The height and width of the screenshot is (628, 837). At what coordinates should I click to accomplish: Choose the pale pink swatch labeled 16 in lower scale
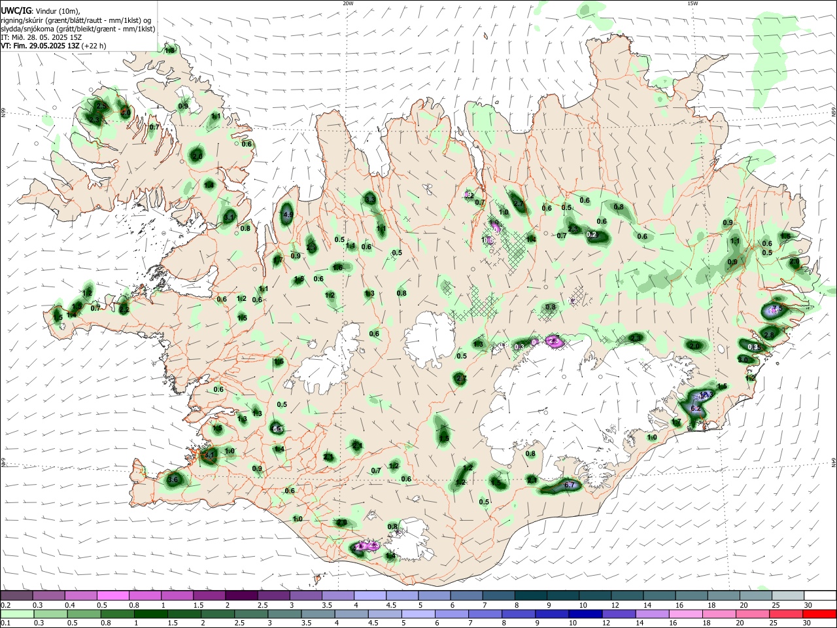[x=685, y=614]
